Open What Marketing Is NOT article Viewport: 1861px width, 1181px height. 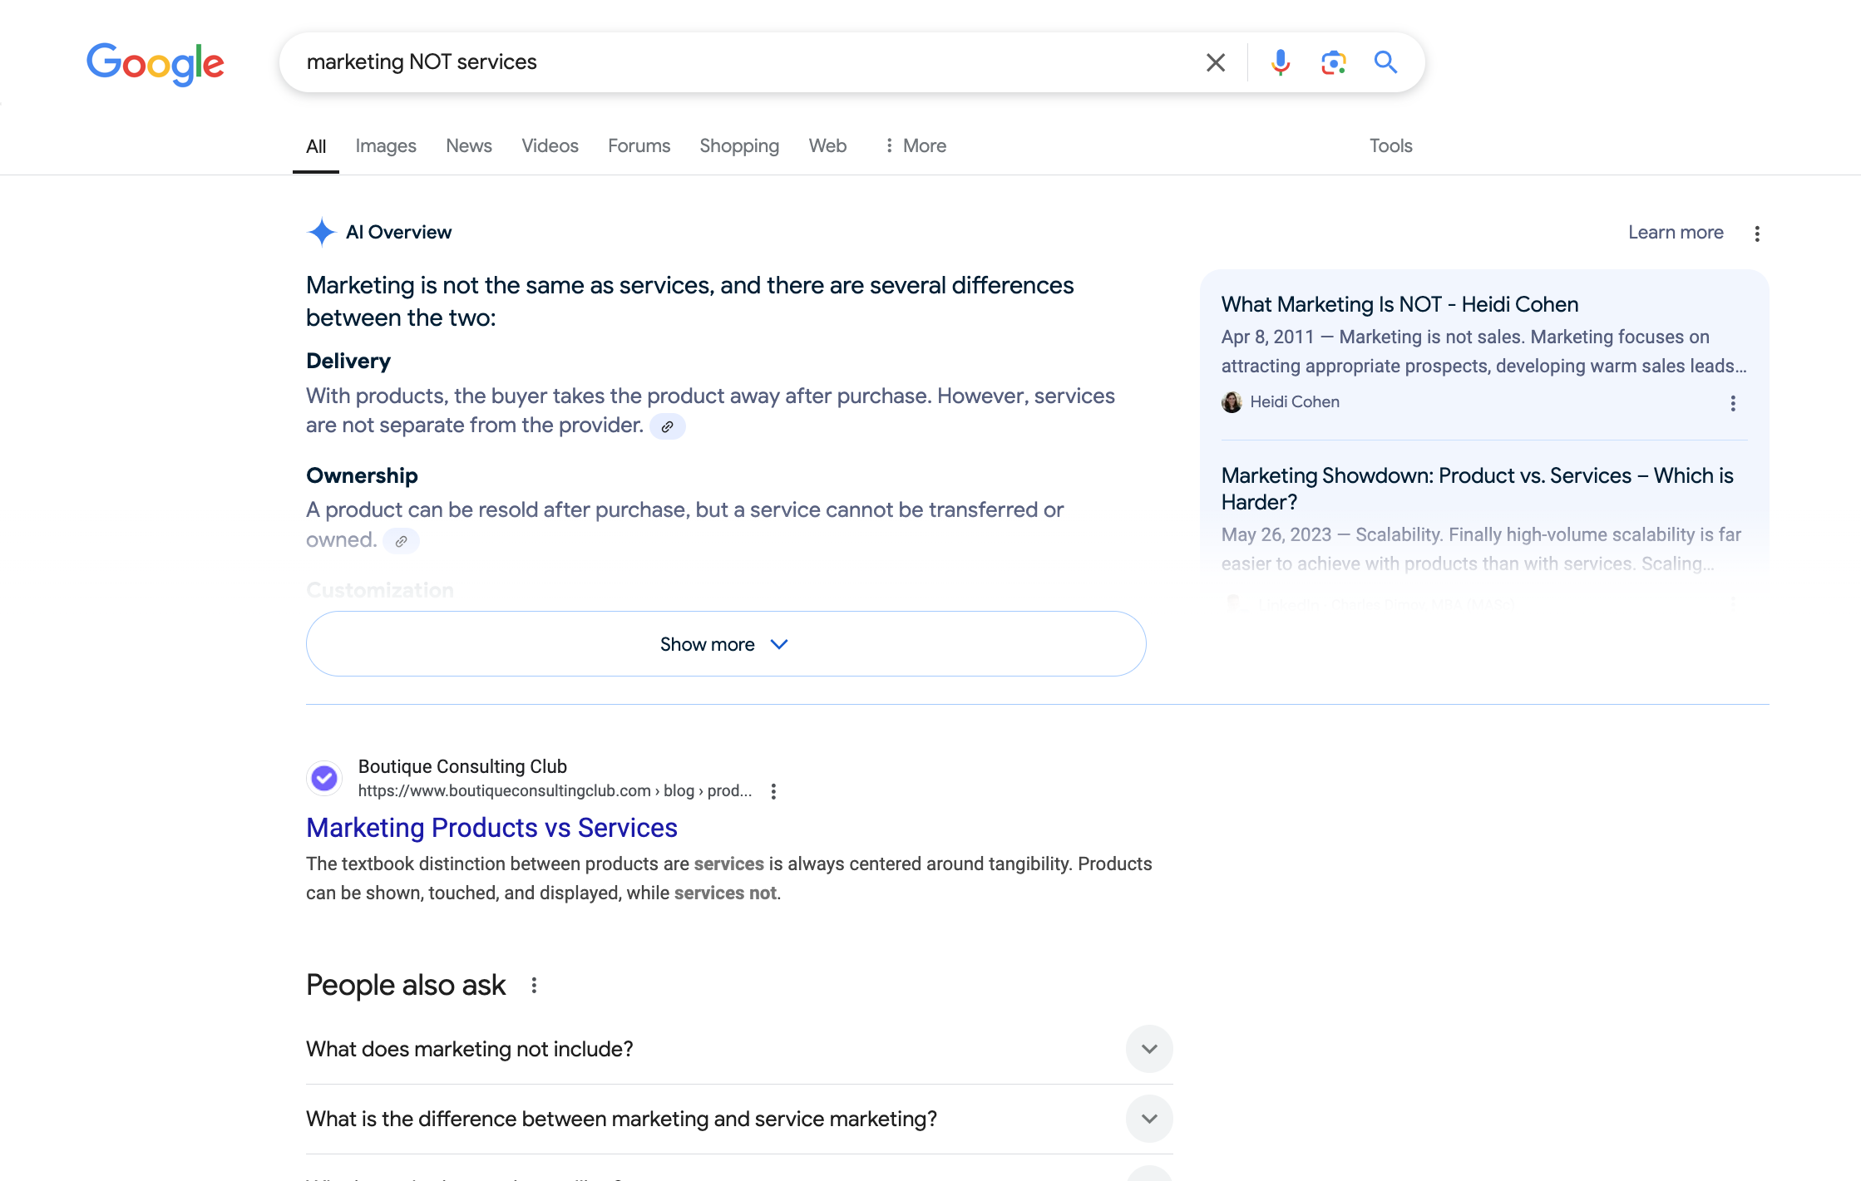tap(1399, 304)
